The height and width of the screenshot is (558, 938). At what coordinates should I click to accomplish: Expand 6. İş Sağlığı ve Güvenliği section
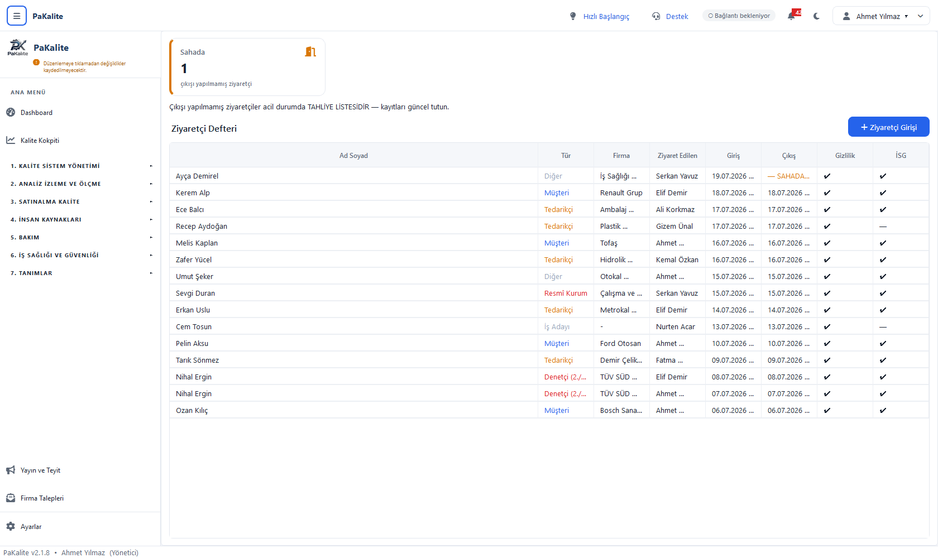[x=80, y=255]
